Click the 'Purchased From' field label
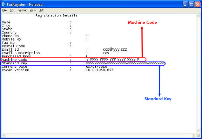202x139 pixels. coord(16,56)
